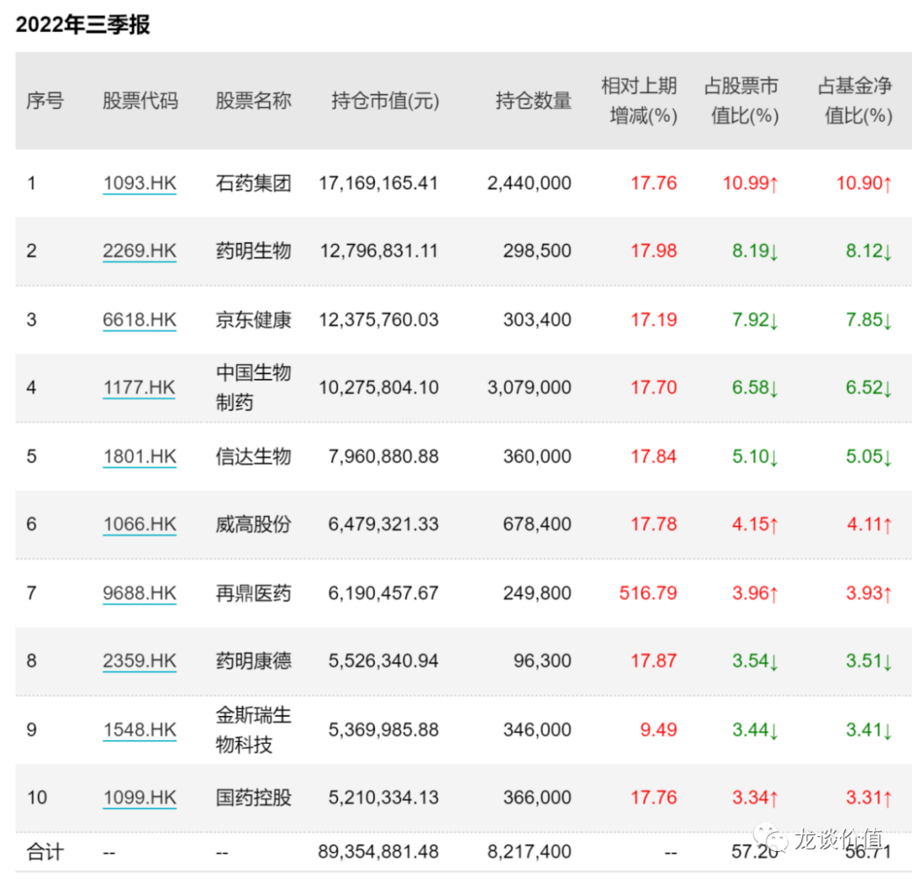Open the 1801.HK stock code link
This screenshot has height=879, width=912.
[139, 456]
